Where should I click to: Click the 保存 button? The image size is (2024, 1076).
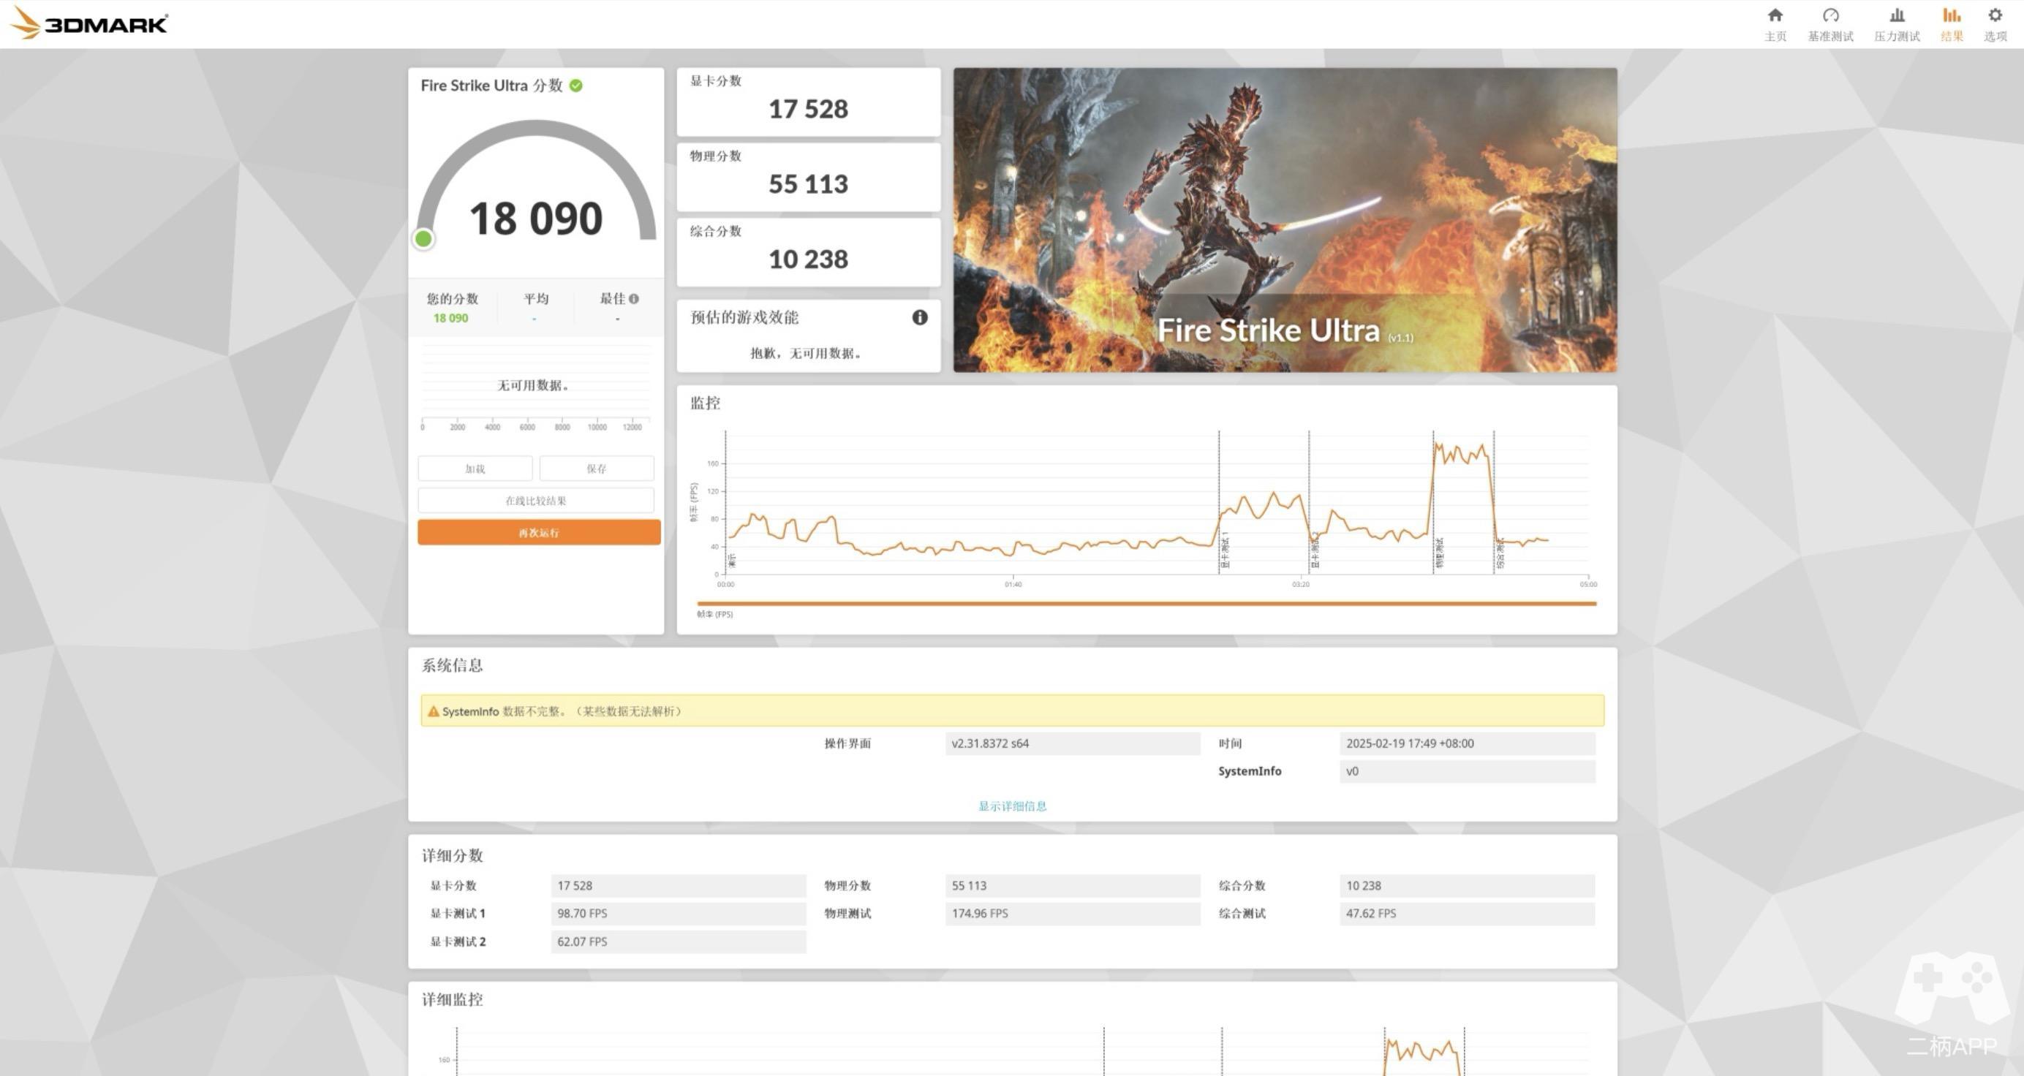597,469
